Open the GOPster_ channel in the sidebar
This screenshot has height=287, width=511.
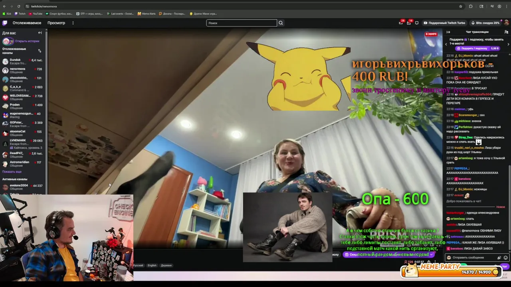[x=23, y=124]
